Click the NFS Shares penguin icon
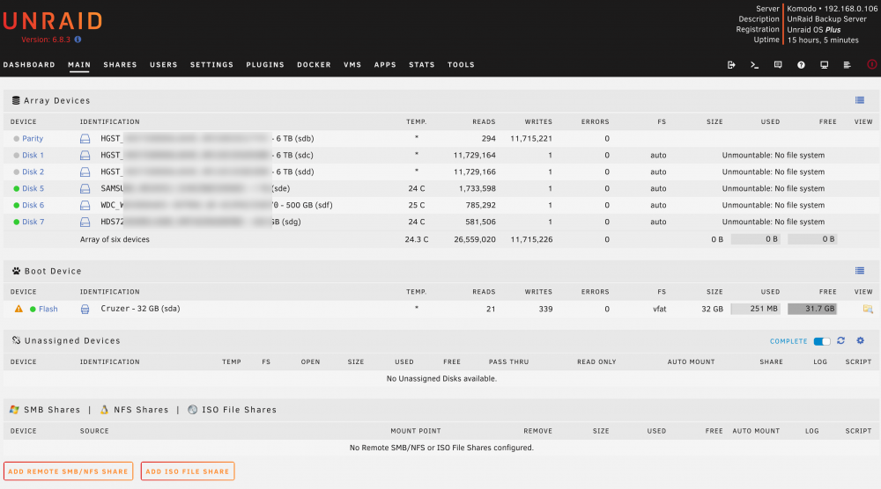Viewport: 881px width, 489px height. coord(104,410)
